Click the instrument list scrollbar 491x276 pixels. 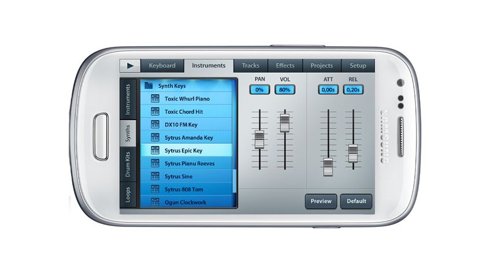click(235, 181)
